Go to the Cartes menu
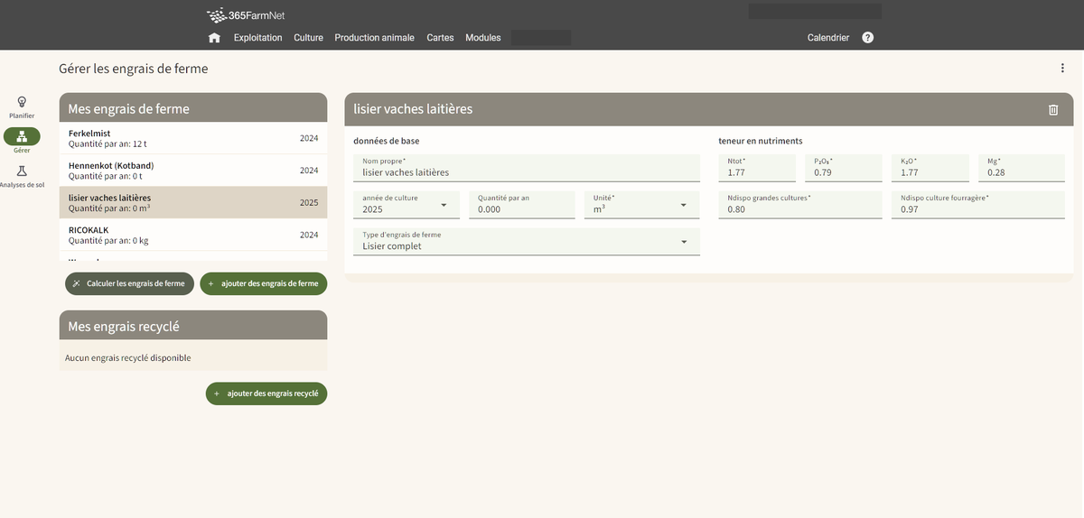The image size is (1084, 518). 440,38
